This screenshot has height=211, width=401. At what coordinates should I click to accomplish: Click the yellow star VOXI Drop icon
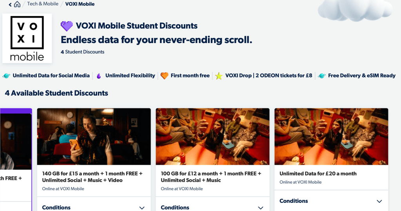(219, 76)
